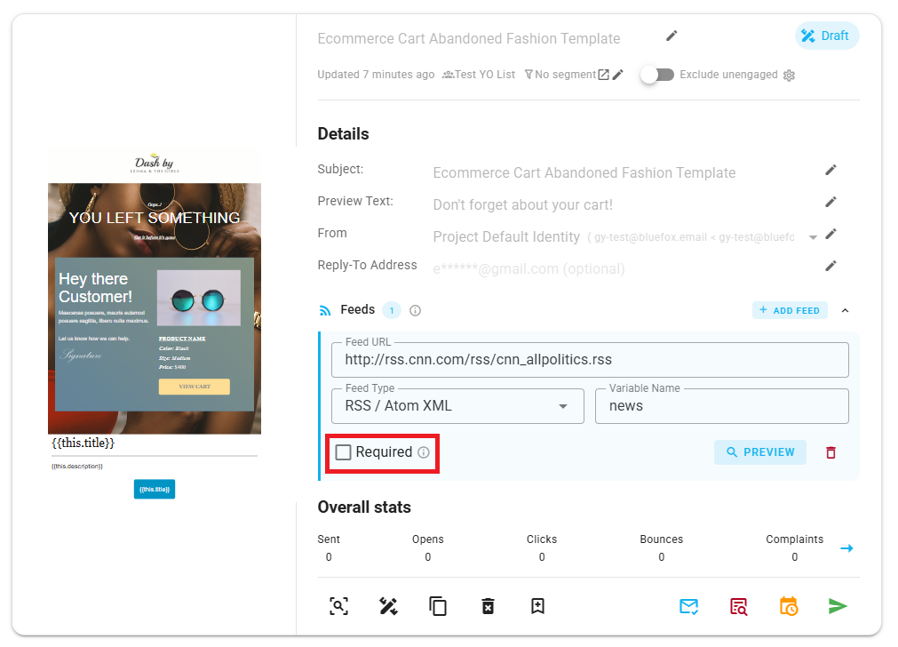
Task: Save as template bookmark icon
Action: pos(537,606)
